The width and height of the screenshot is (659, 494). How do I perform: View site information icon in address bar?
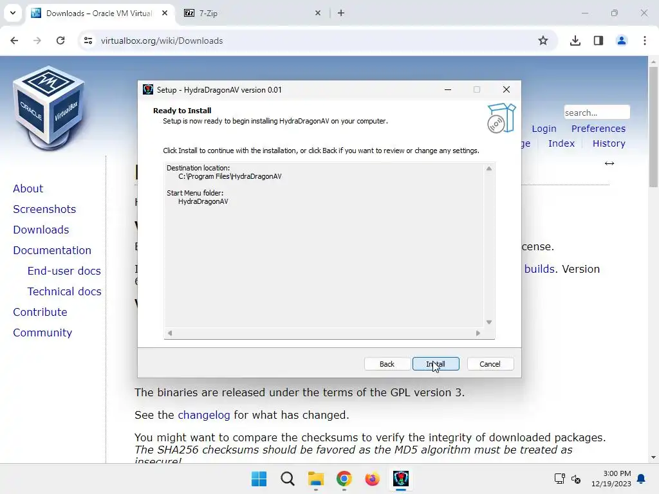(88, 41)
